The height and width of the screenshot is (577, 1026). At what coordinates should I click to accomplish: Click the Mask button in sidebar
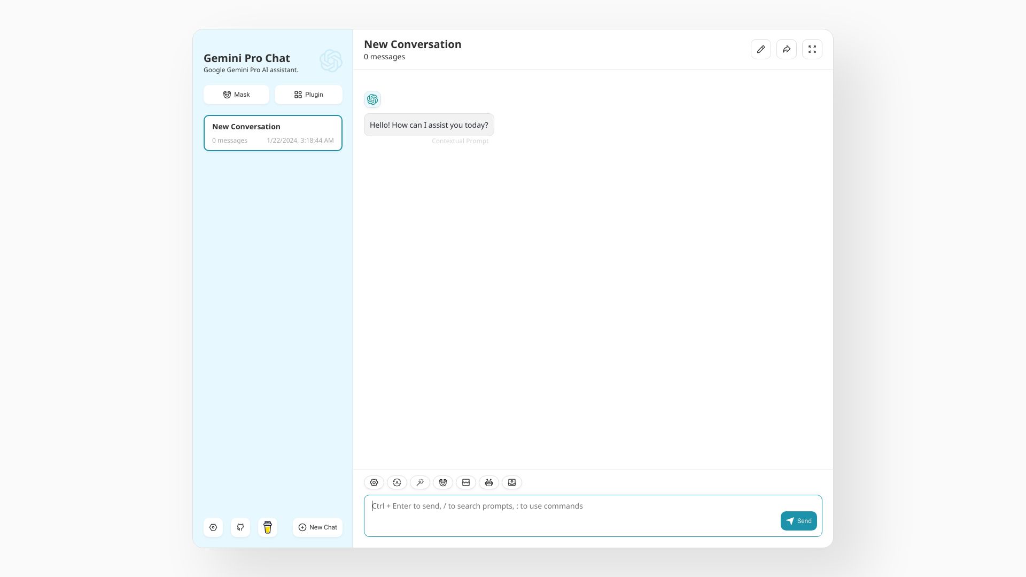click(x=236, y=95)
